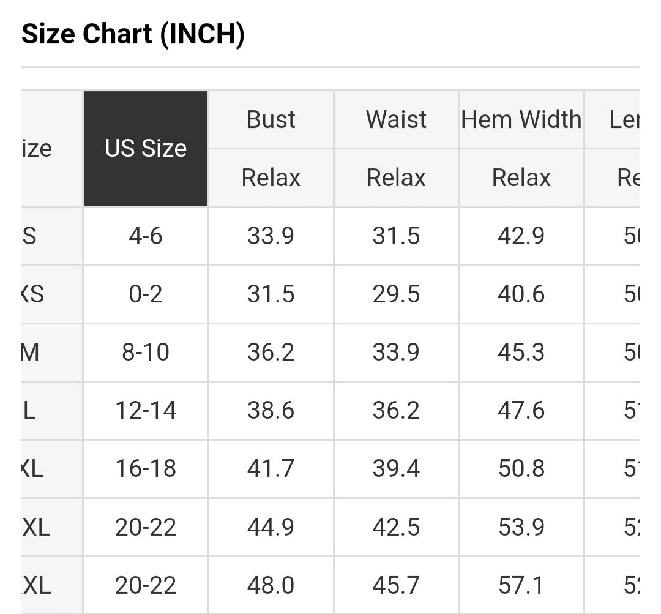Select the 4-6 US size cell
The width and height of the screenshot is (661, 614).
pos(146,236)
